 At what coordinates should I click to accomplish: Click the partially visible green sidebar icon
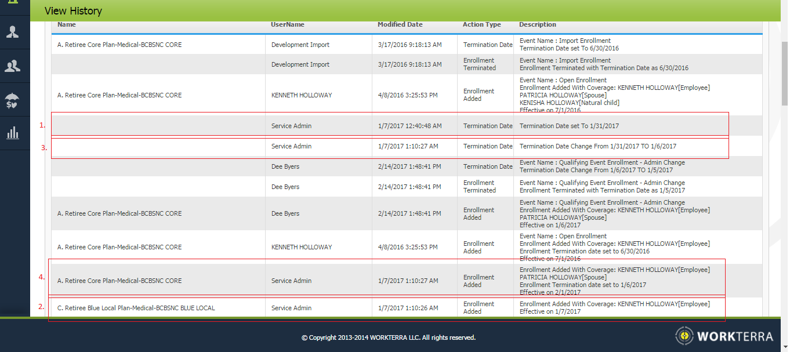point(12,5)
